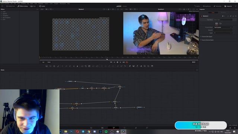Add a FastNoise node from the toolbar
This screenshot has height=134, width=238.
pyautogui.click(x=51, y=66)
